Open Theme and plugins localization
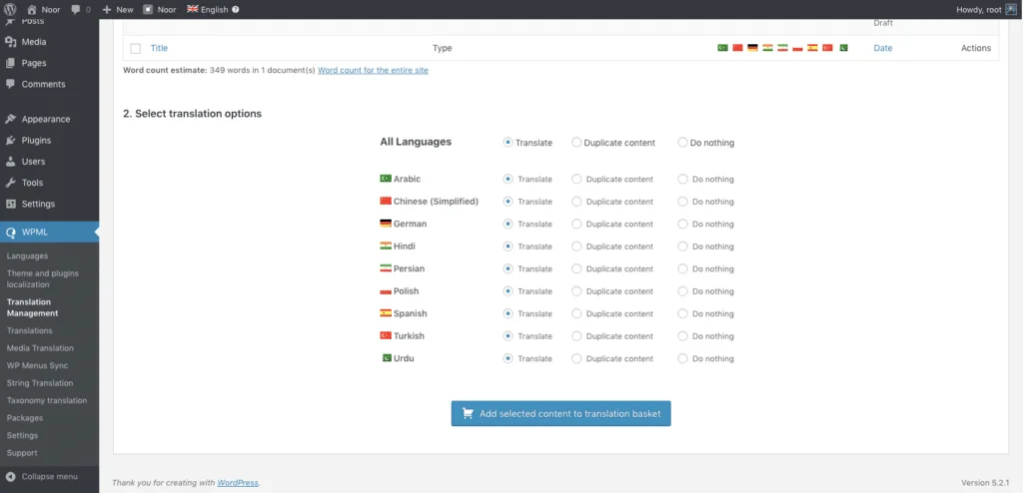 42,278
